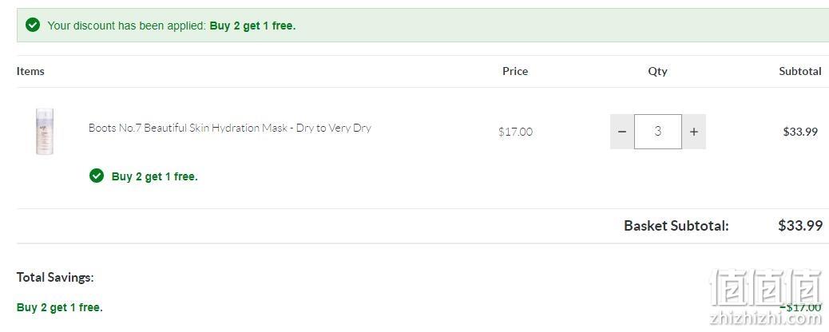Click the zhizhizhi.com watermark logo
829x332 pixels.
point(765,296)
